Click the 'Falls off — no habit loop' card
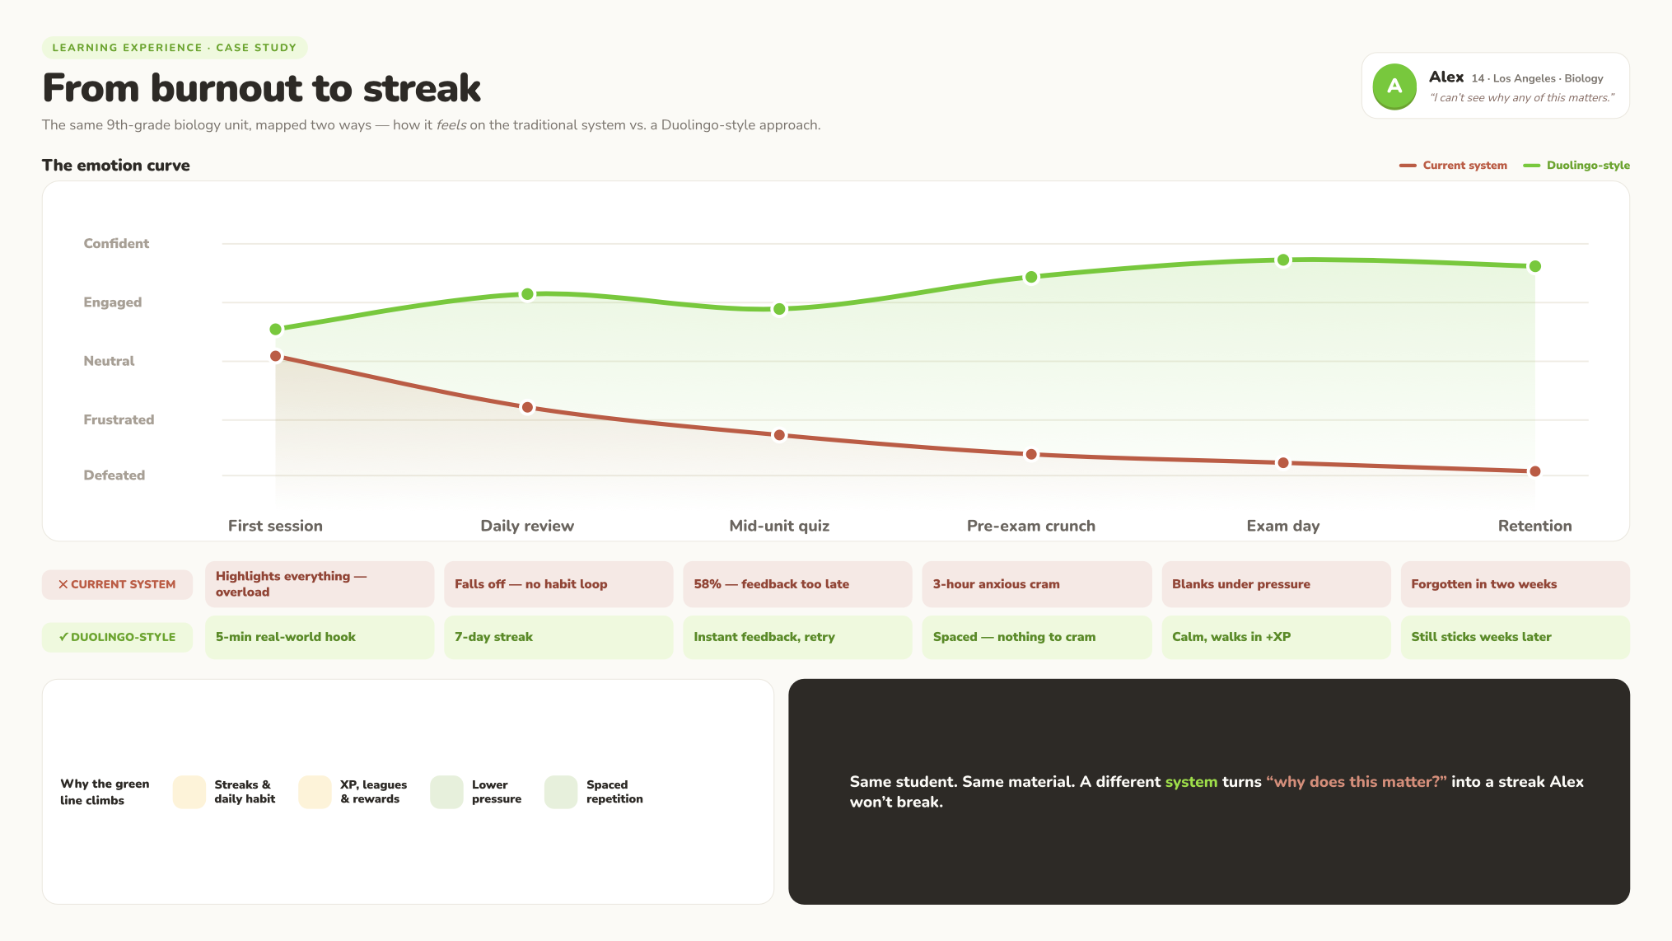This screenshot has width=1672, height=941. (558, 584)
